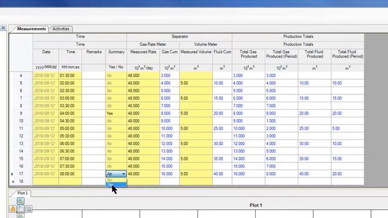This screenshot has width=388, height=218.
Task: Click the "Yes" Summary cell in row 9
Action: pos(116,113)
